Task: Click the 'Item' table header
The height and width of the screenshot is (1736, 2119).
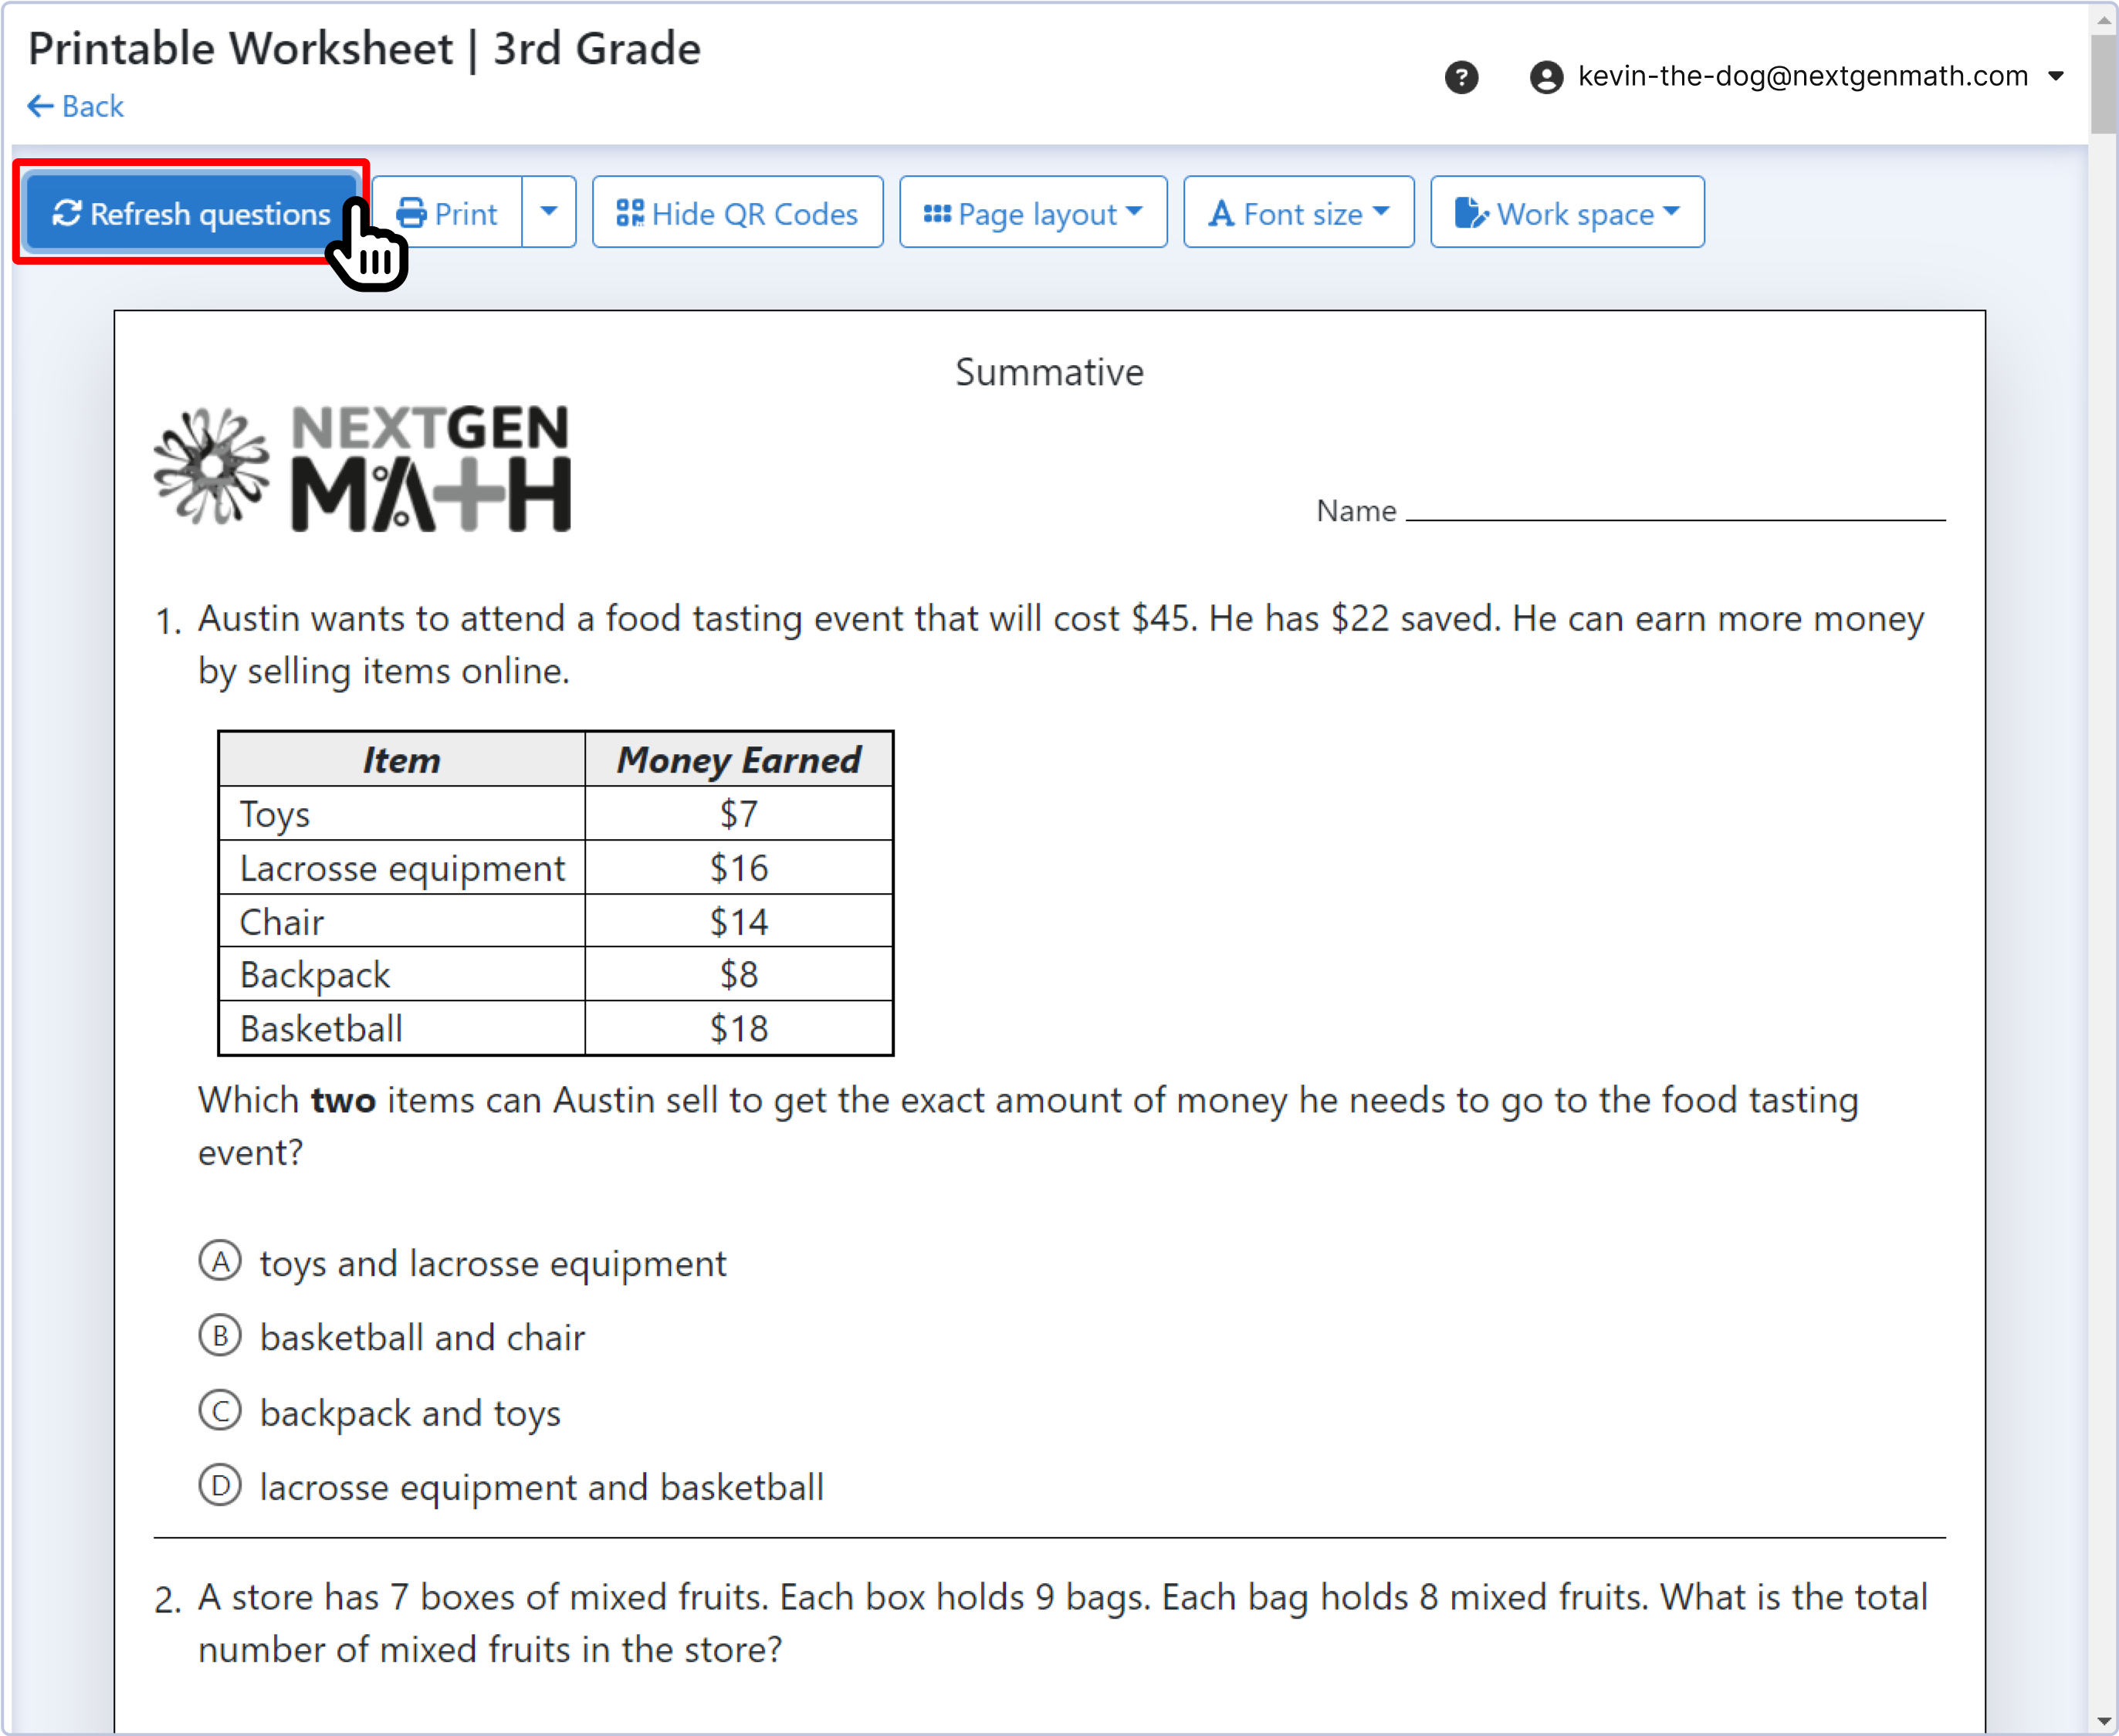Action: [402, 760]
